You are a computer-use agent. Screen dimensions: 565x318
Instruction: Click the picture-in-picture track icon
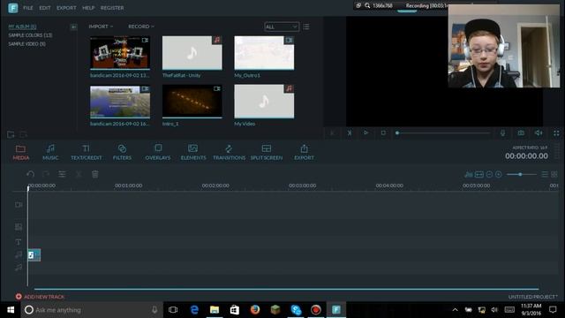19,227
